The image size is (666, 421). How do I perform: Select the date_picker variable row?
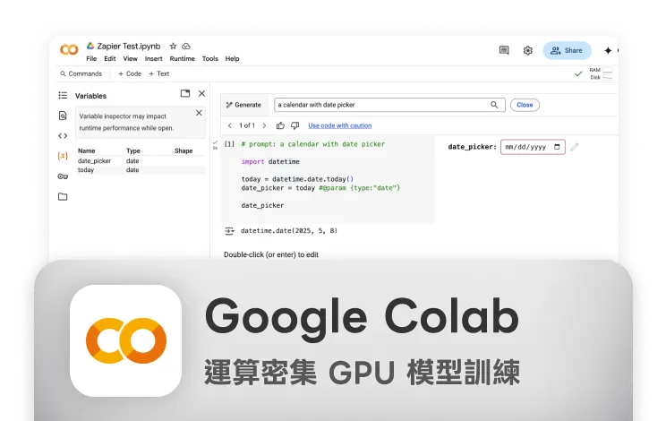[x=141, y=161]
